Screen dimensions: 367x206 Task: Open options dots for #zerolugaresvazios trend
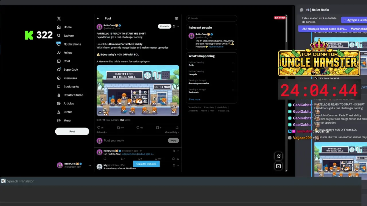(233, 81)
